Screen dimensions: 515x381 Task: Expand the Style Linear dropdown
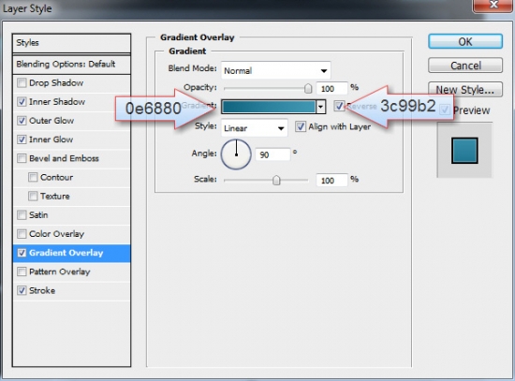click(254, 128)
